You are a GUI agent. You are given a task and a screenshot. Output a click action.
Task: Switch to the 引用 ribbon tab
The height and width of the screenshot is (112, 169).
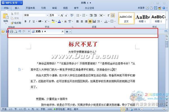(x=43, y=8)
